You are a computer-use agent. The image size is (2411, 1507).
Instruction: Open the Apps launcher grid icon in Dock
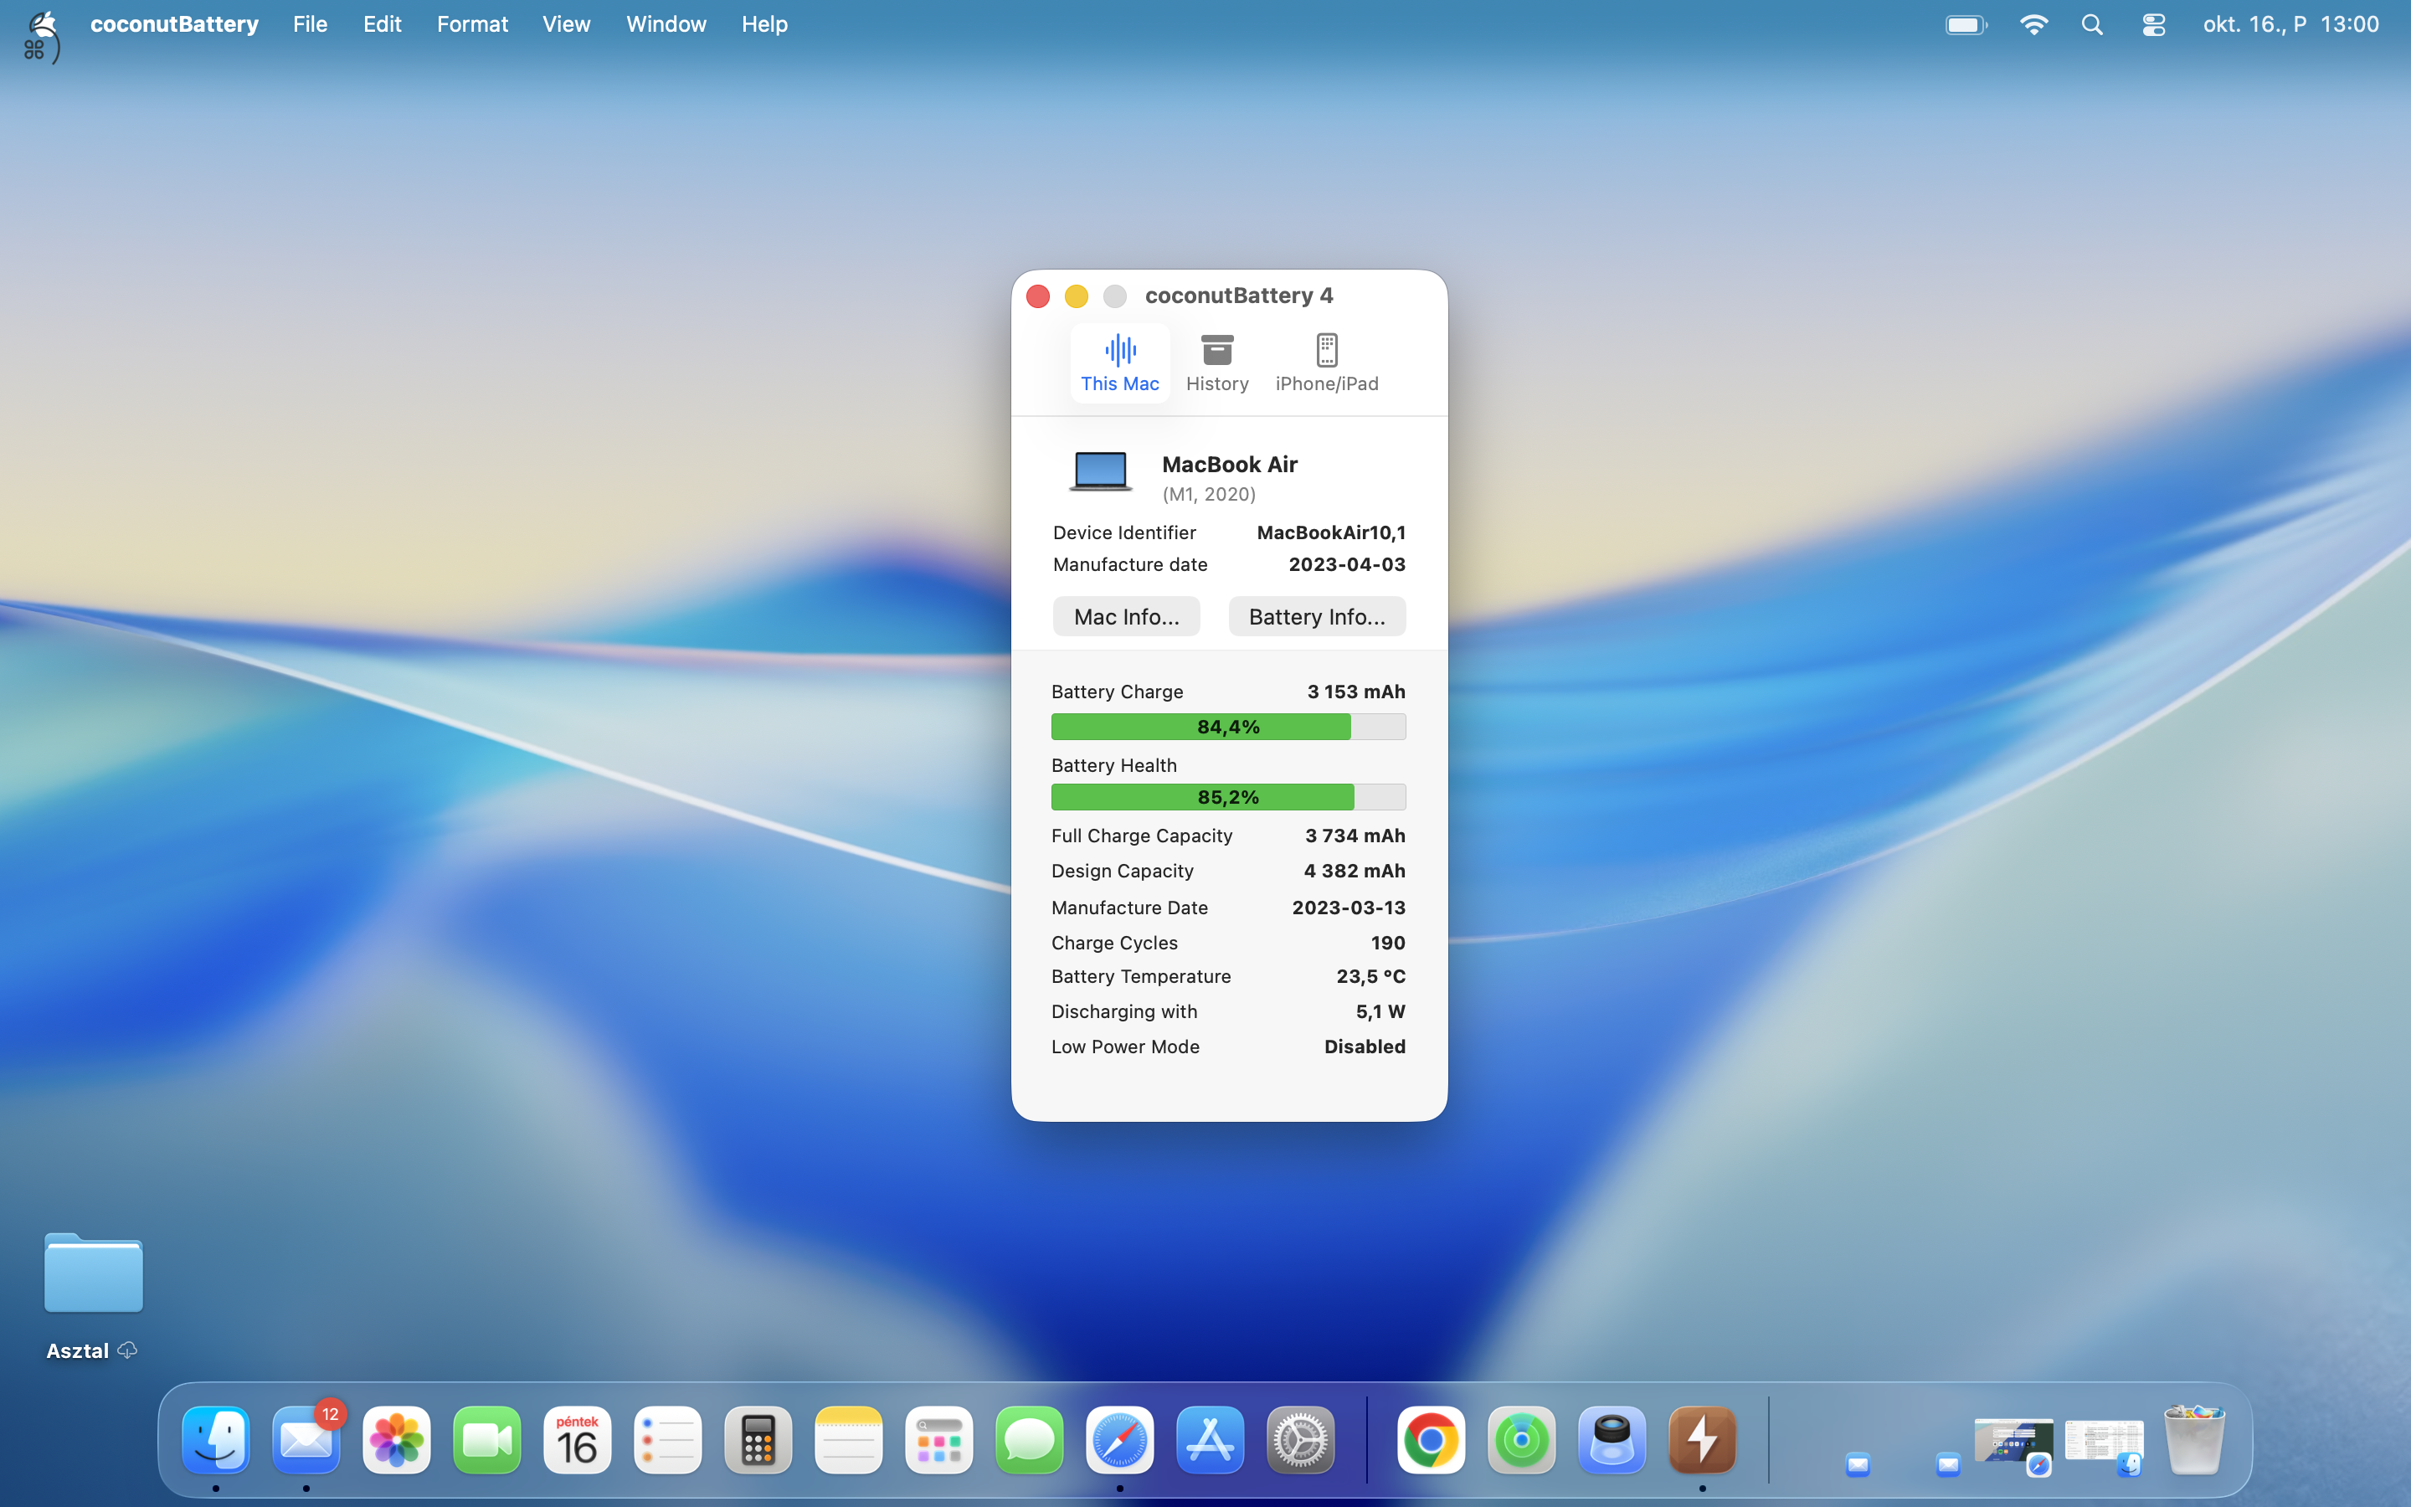[939, 1439]
